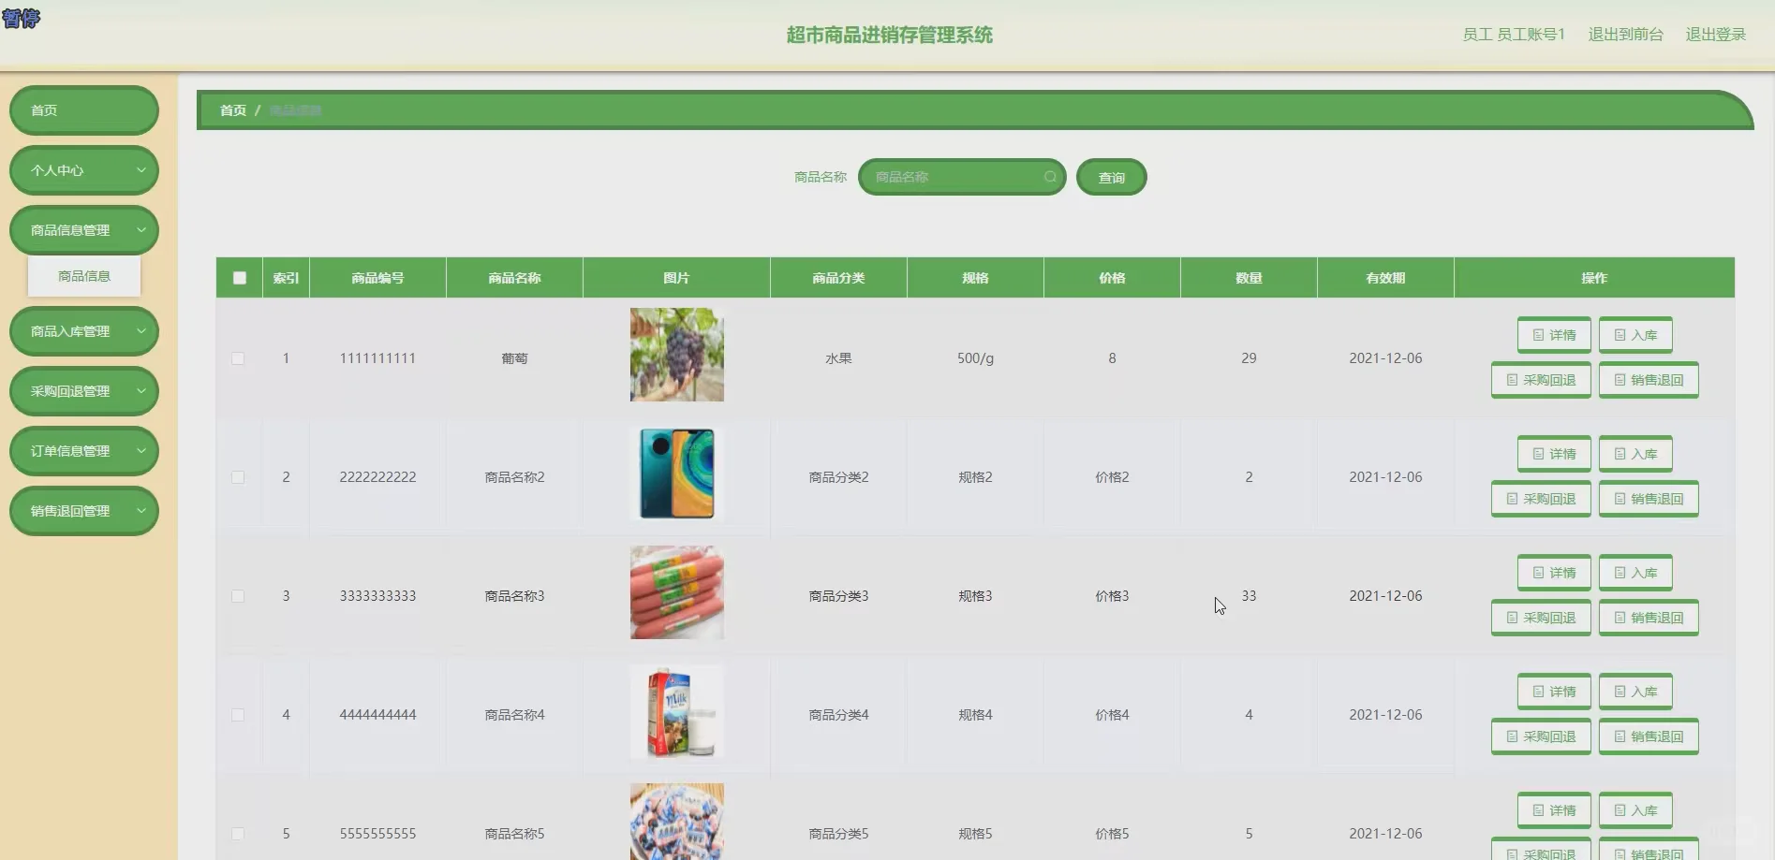Viewport: 1775px width, 860px height.
Task: Click the 退出登录 link at top right
Action: click(1715, 34)
